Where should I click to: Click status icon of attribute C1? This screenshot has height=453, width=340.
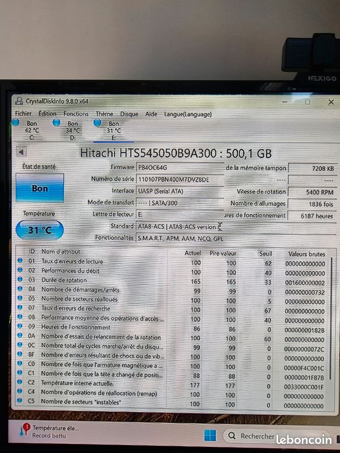(20, 373)
